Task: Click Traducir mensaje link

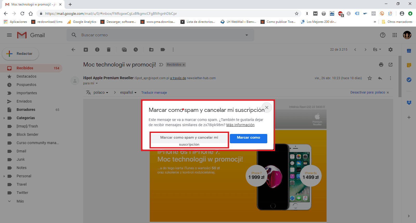Action: click(154, 93)
